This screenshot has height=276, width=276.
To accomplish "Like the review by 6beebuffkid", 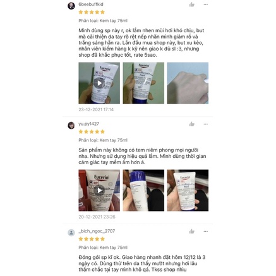I will (191, 4).
